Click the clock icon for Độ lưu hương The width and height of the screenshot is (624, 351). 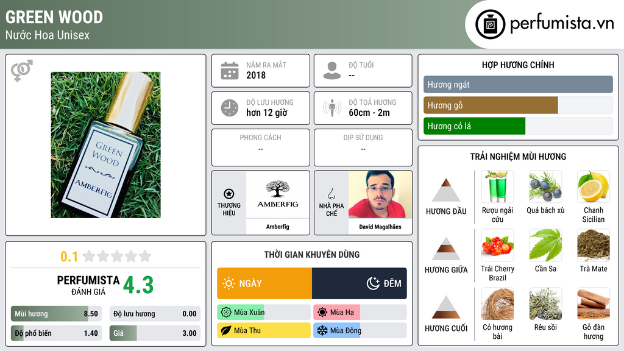[x=230, y=108]
